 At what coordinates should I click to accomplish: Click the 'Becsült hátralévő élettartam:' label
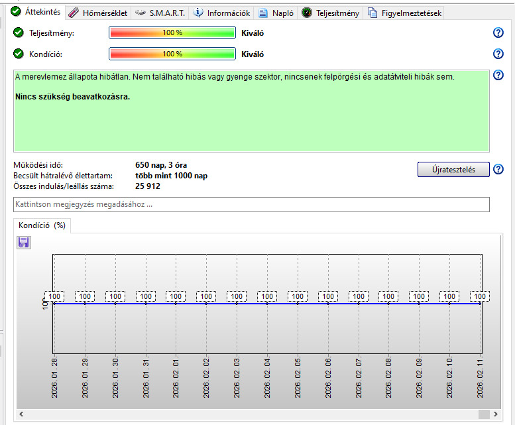[63, 176]
